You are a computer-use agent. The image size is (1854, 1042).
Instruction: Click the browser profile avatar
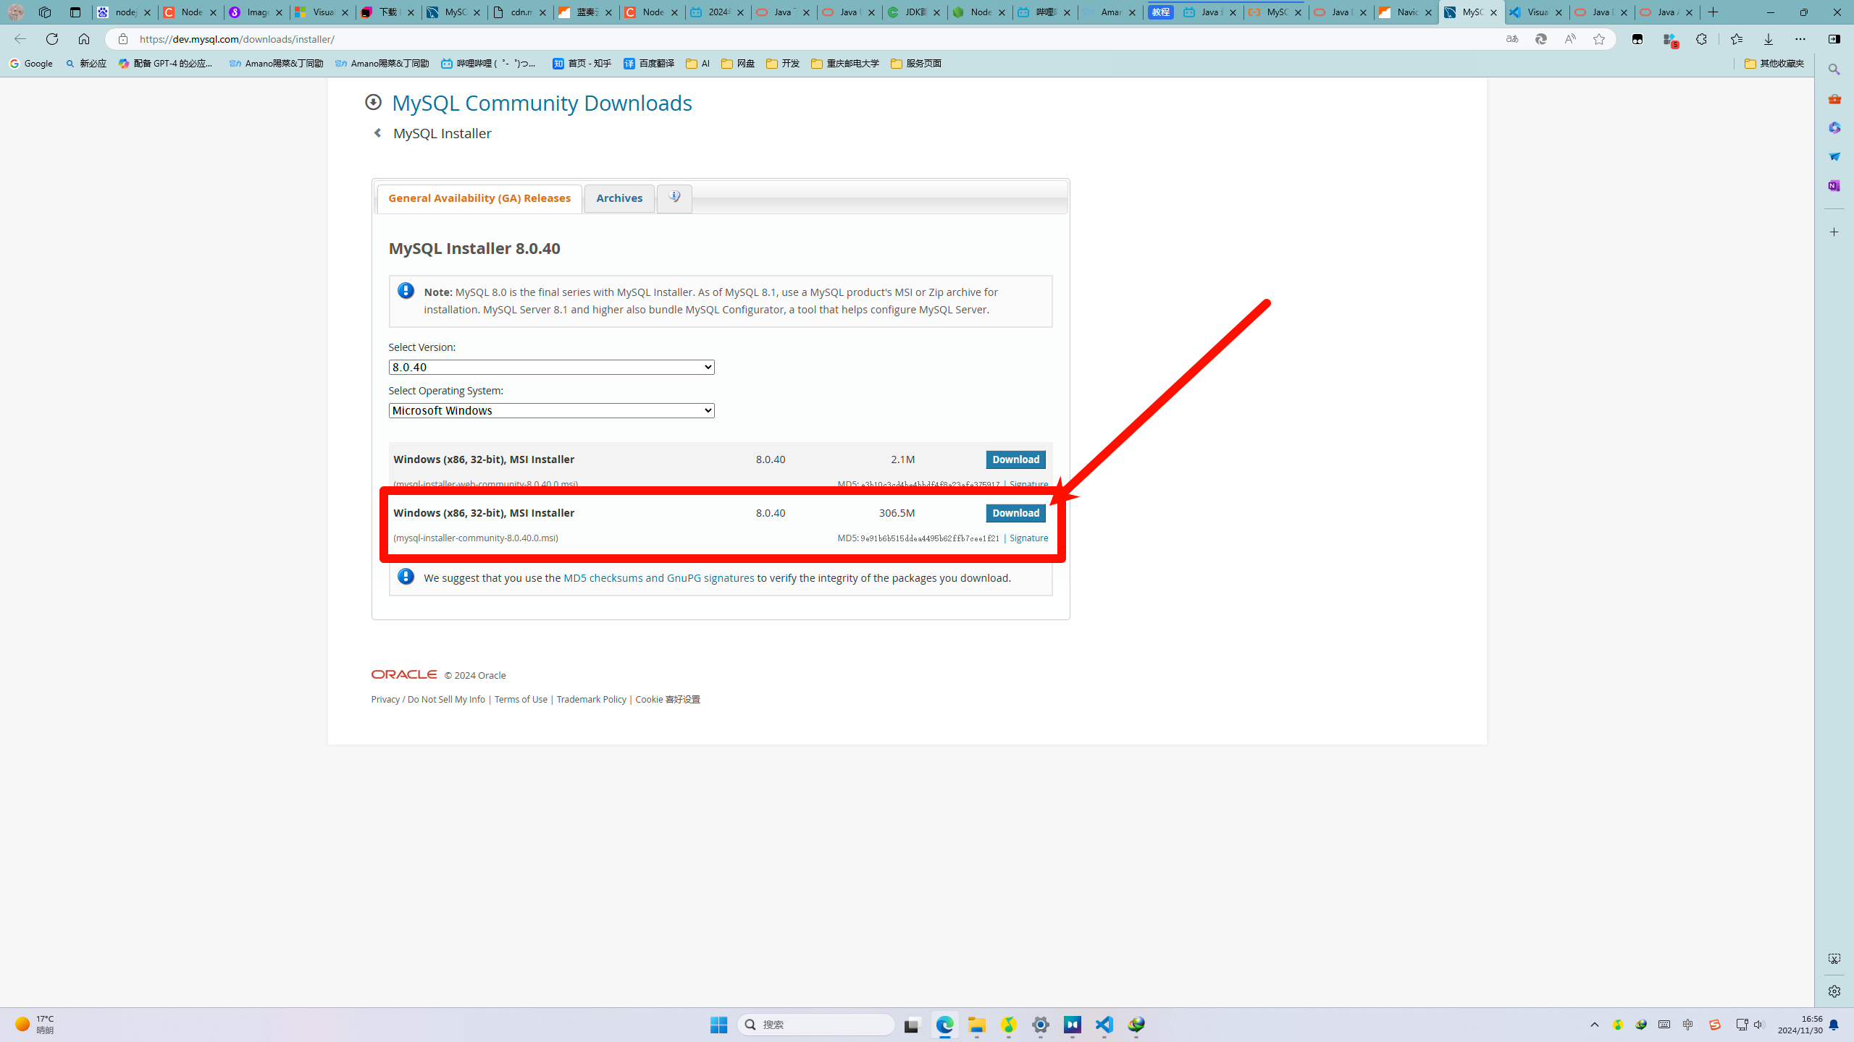[x=16, y=12]
